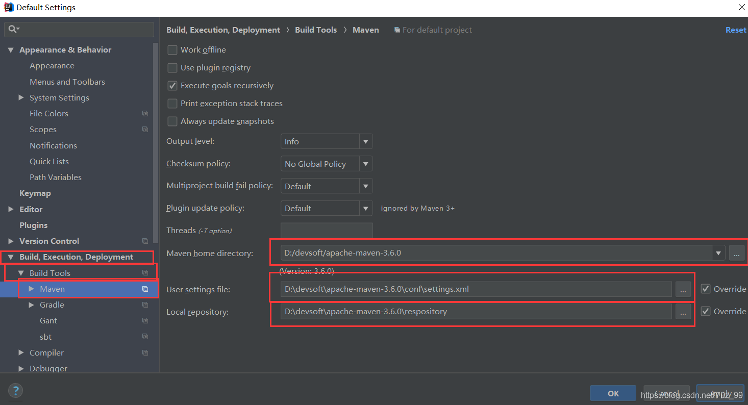Viewport: 748px width, 405px height.
Task: Select Appearance in settings tree
Action: tap(52, 66)
